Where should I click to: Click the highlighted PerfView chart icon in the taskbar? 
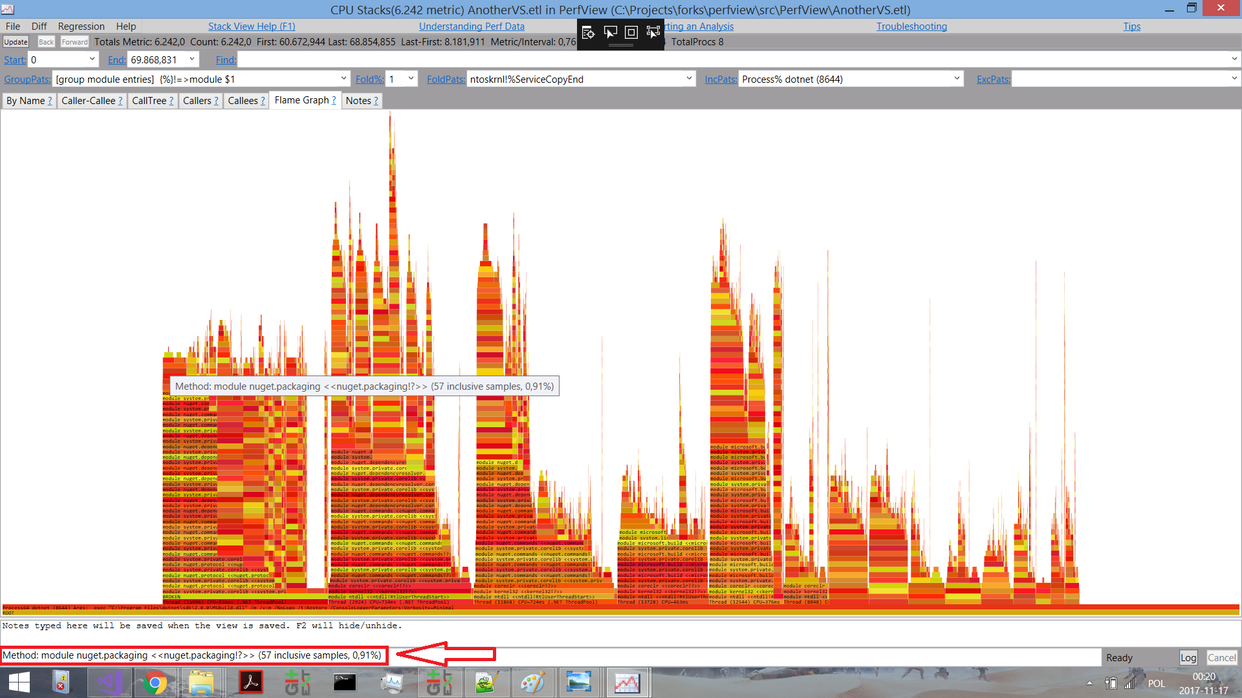pos(627,682)
